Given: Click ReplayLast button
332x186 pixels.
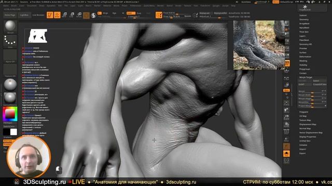Looking at the screenshot, I should pos(204,13).
